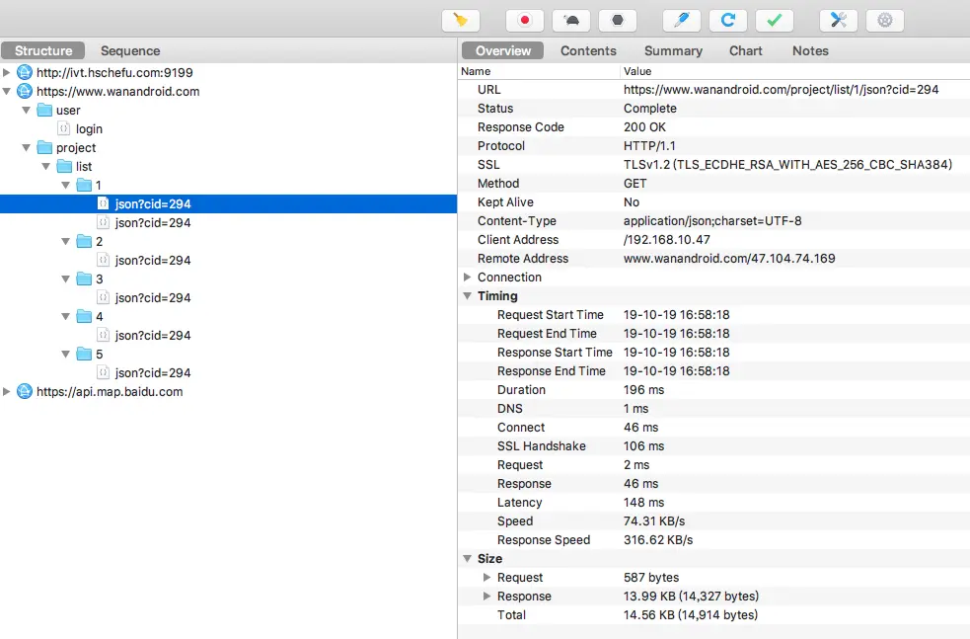Expand the Response size row

coord(486,596)
